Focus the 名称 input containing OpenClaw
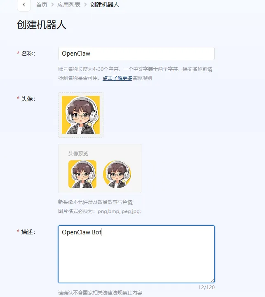The height and width of the screenshot is (297, 265). click(136, 54)
